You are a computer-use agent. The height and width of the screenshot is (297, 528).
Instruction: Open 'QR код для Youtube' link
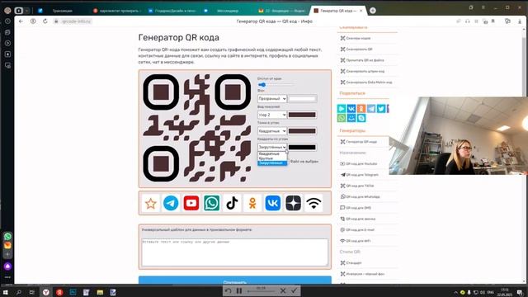click(361, 163)
